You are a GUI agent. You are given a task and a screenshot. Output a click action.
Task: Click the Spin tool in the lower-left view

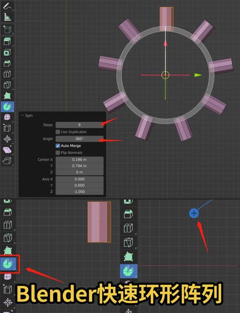(x=8, y=264)
